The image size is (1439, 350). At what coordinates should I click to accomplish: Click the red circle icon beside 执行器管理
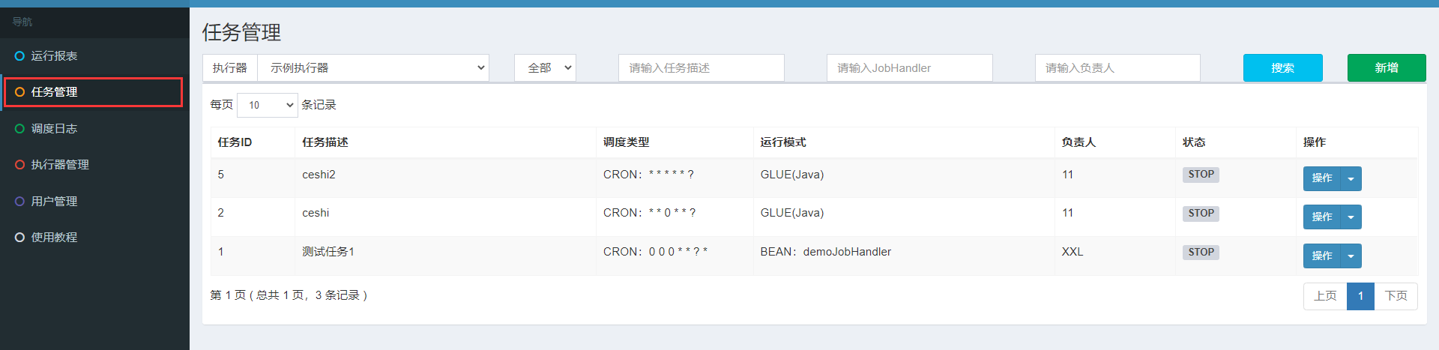[x=19, y=165]
